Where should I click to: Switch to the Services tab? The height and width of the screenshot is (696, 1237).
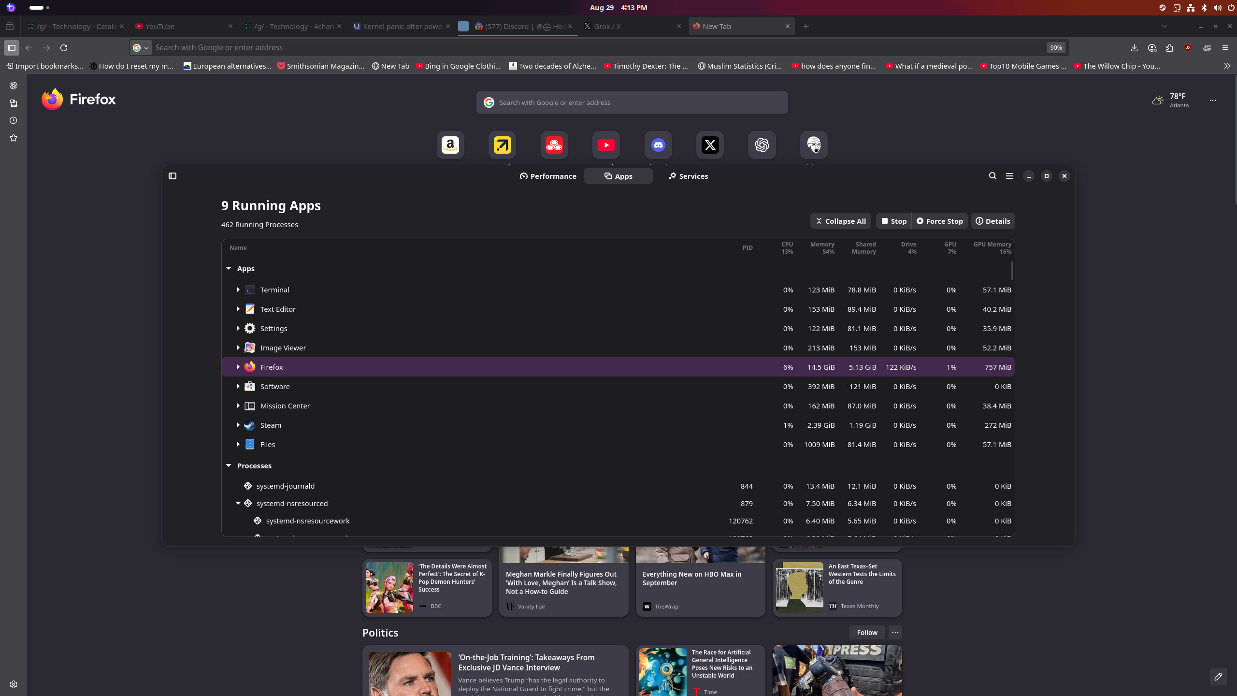(x=688, y=176)
